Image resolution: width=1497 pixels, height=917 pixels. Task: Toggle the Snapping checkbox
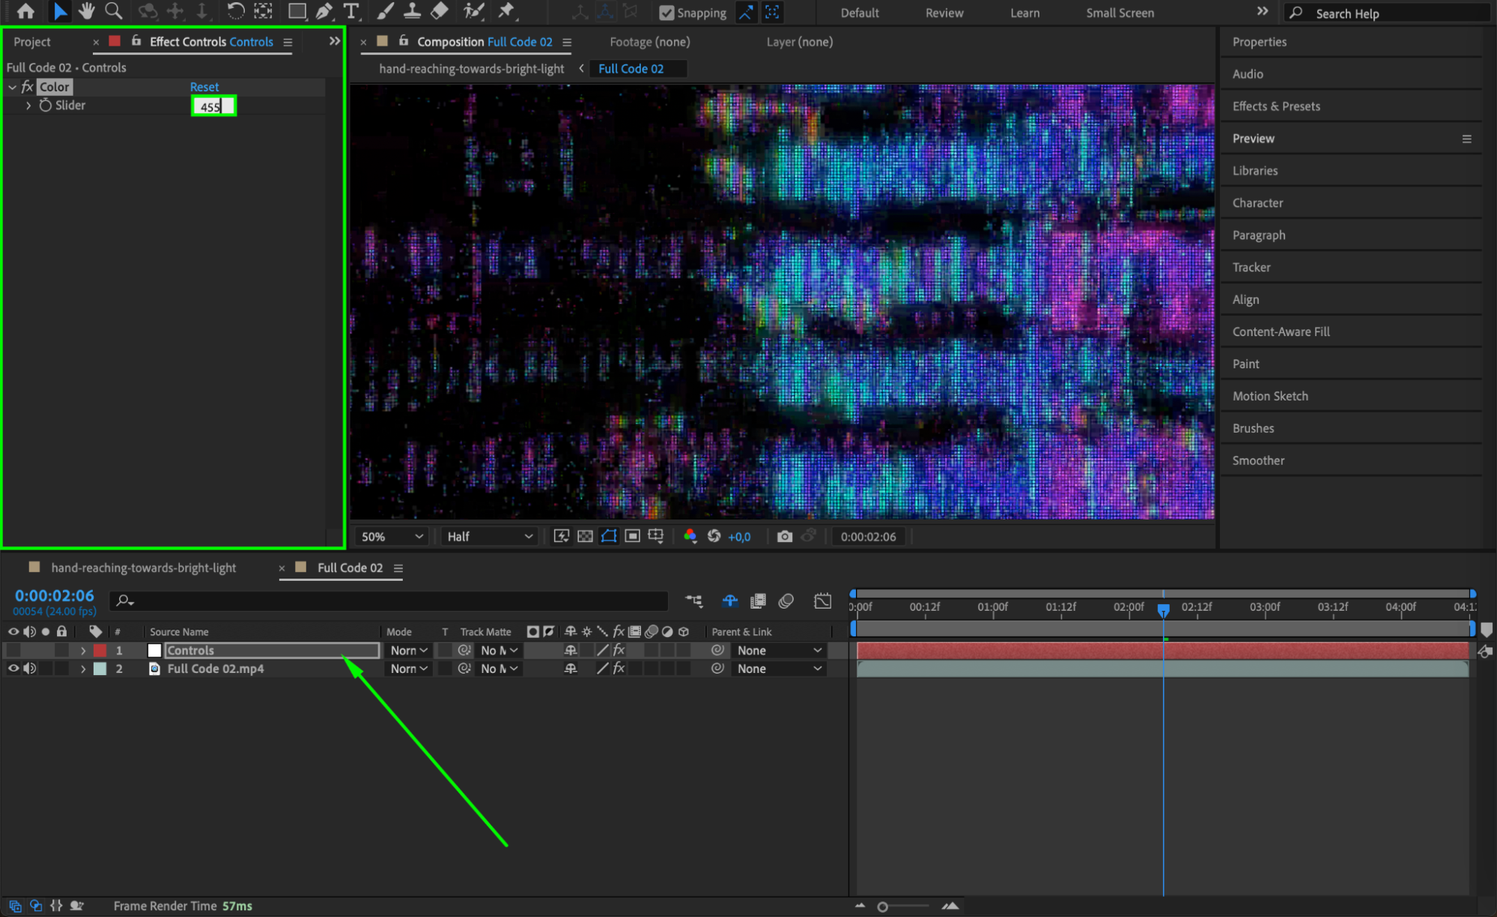point(666,13)
